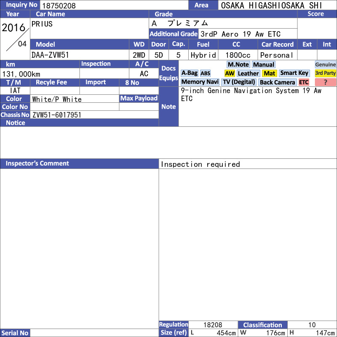Click the 131,000km mileage value

pos(21,74)
